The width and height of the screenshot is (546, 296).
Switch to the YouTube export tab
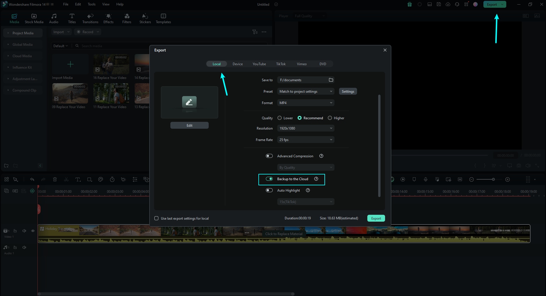point(259,64)
